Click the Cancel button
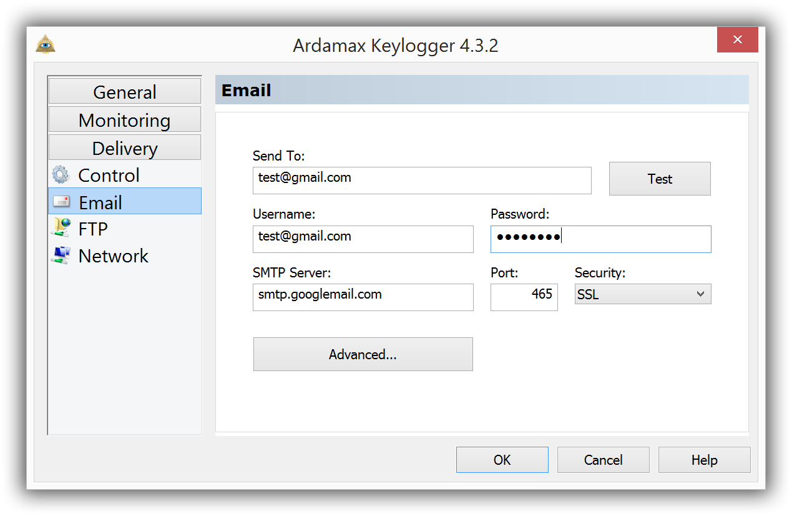This screenshot has height=516, width=792. (x=604, y=460)
